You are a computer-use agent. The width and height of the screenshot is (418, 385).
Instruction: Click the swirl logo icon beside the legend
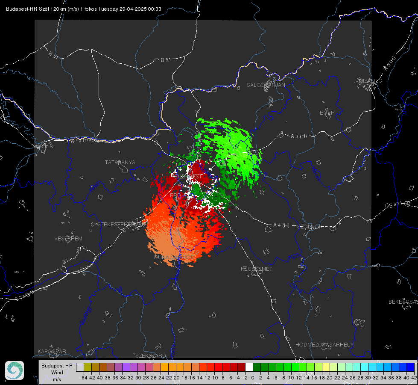tap(15, 370)
